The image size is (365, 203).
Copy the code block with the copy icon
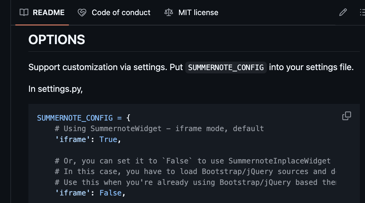(347, 116)
